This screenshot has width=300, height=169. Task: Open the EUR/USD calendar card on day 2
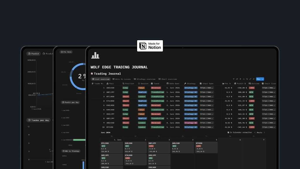coord(135,147)
